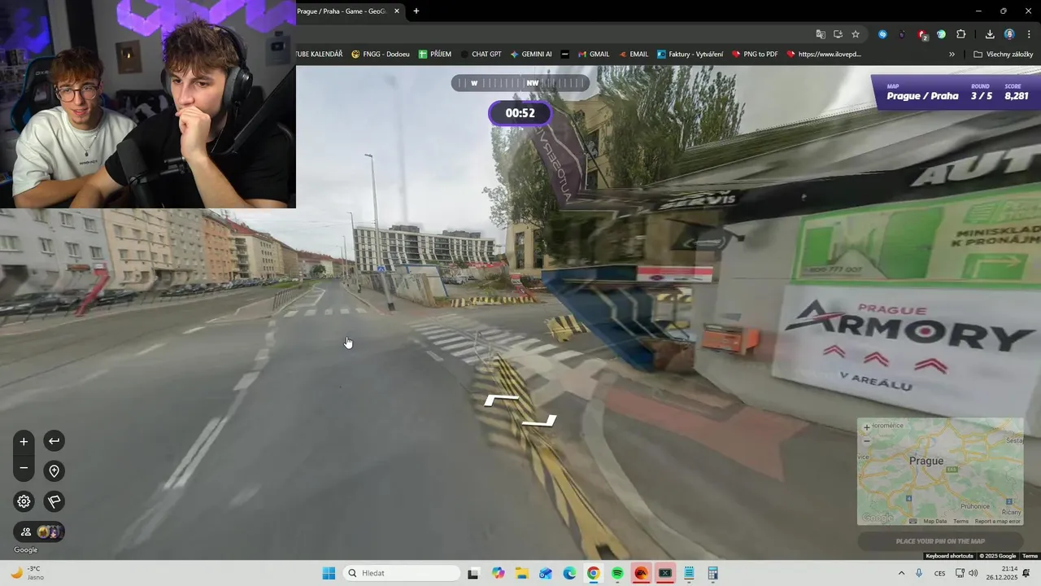The image size is (1041, 586).
Task: Open GeoGuessr game settings gear
Action: [x=24, y=501]
